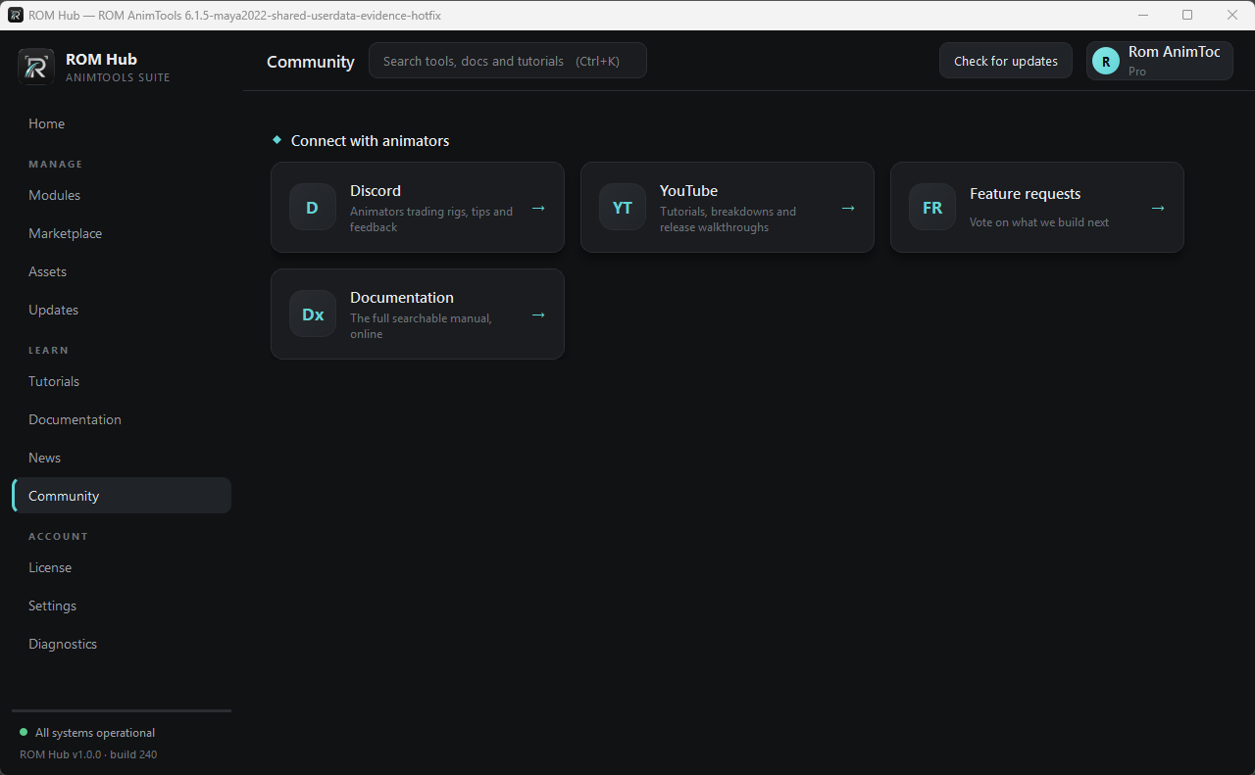Screen dimensions: 1255x775
Task: Click the Check for updates button
Action: click(x=1006, y=61)
